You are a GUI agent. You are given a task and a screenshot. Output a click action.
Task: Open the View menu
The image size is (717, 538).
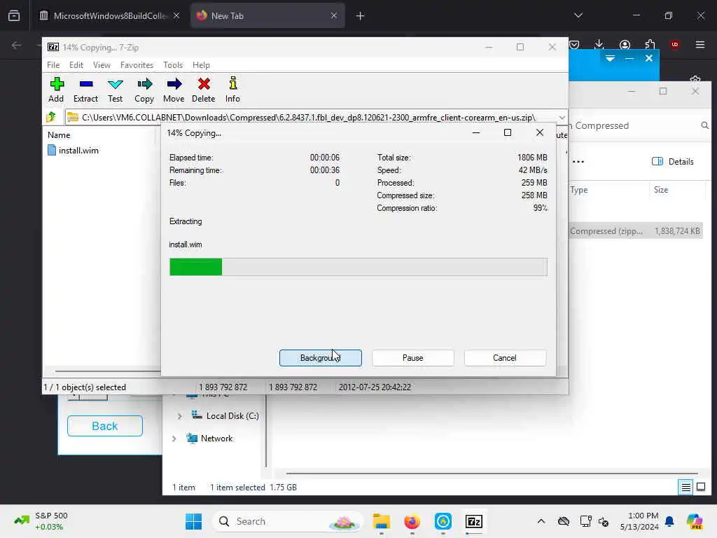(102, 65)
